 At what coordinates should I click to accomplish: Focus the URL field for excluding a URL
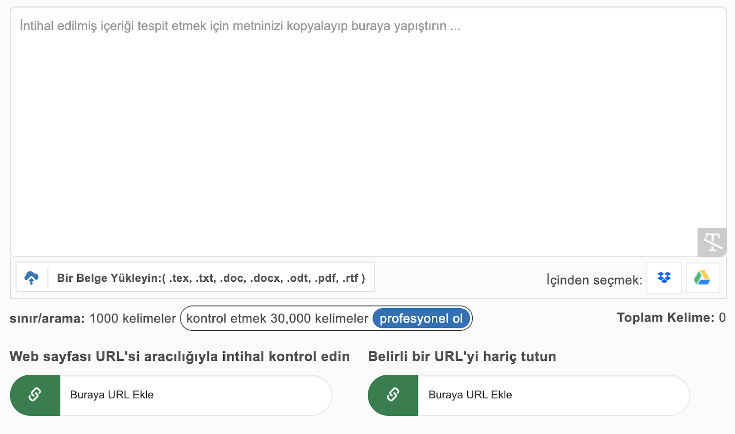pyautogui.click(x=554, y=395)
